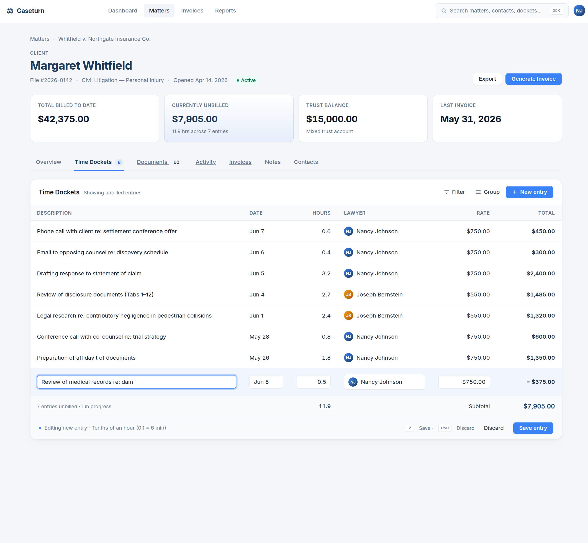Open the Jun 8 date picker field
588x543 pixels.
(266, 382)
